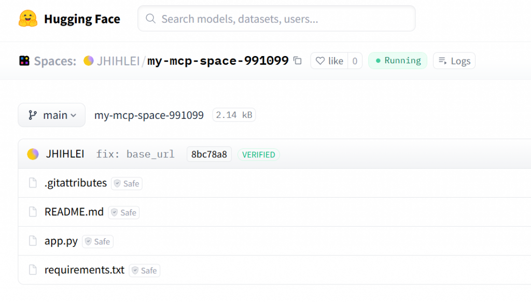Click the VERIFIED commit badge
531x302 pixels.
(x=259, y=155)
